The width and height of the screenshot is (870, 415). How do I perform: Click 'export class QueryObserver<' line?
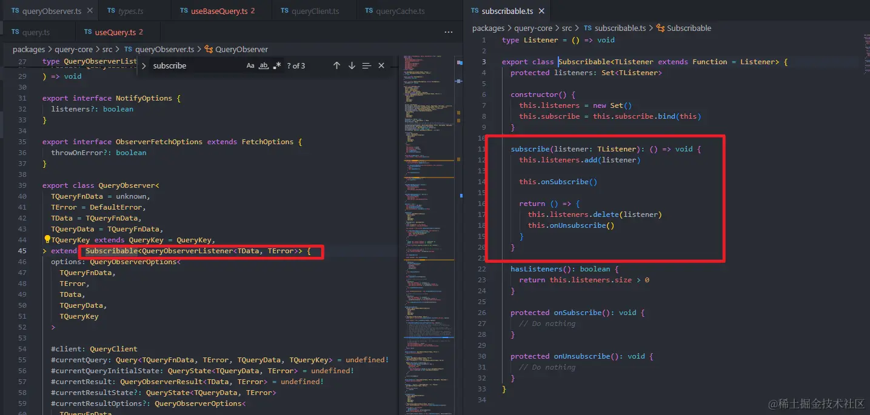101,185
